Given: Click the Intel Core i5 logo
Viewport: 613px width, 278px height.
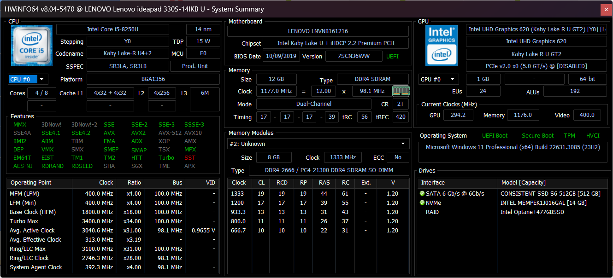Looking at the screenshot, I should pos(31,45).
